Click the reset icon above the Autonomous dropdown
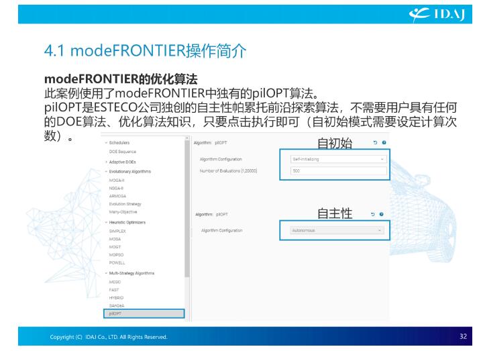The width and height of the screenshot is (481, 351). (373, 215)
